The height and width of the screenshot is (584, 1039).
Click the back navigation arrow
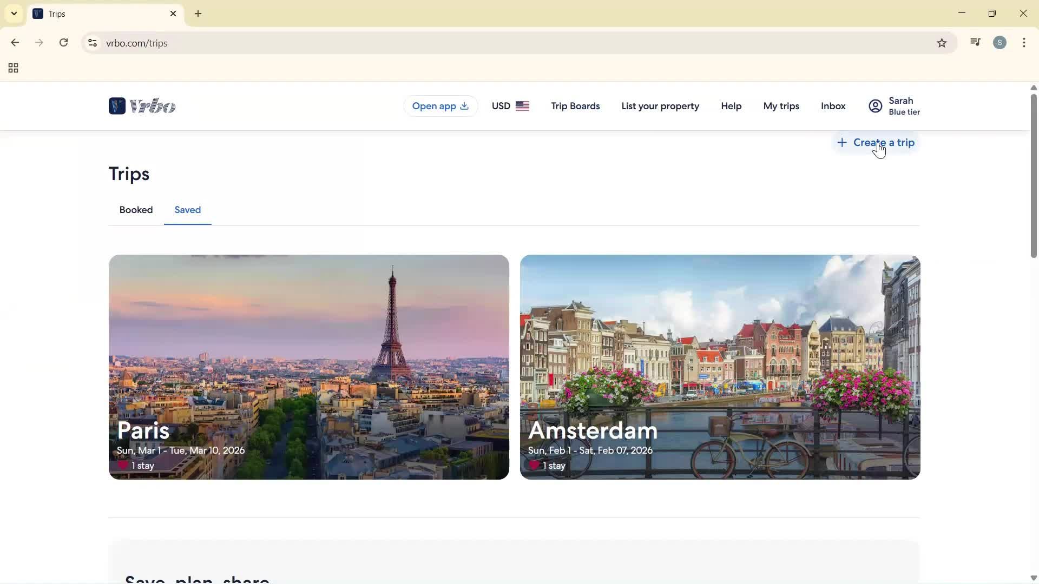pos(15,43)
